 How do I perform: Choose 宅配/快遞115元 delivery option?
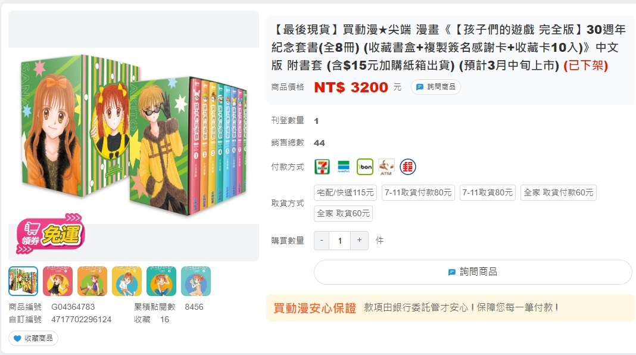345,192
